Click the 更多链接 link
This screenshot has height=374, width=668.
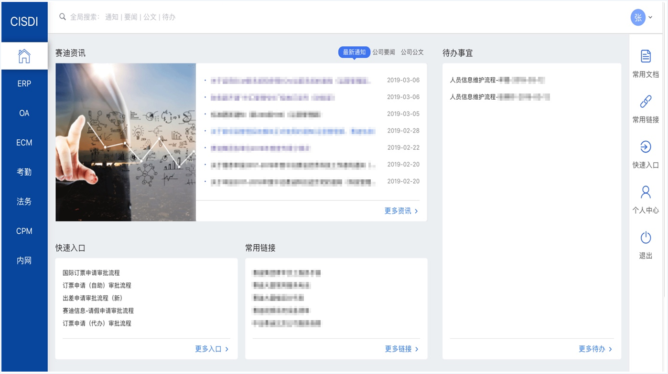tap(402, 349)
